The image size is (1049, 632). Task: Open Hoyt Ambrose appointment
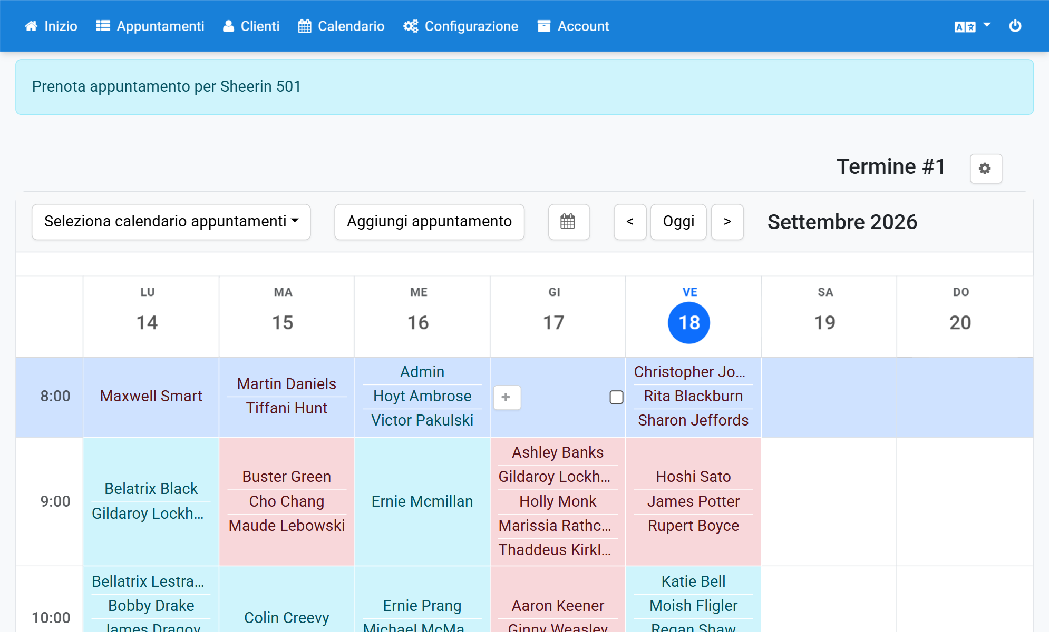(422, 396)
